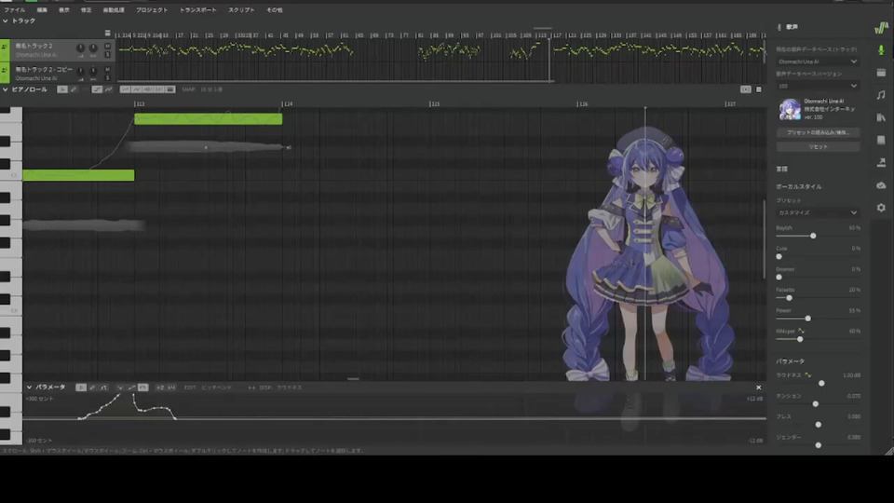894x503 pixels.
Task: Adjust the Power vocal style slider
Action: 808,319
